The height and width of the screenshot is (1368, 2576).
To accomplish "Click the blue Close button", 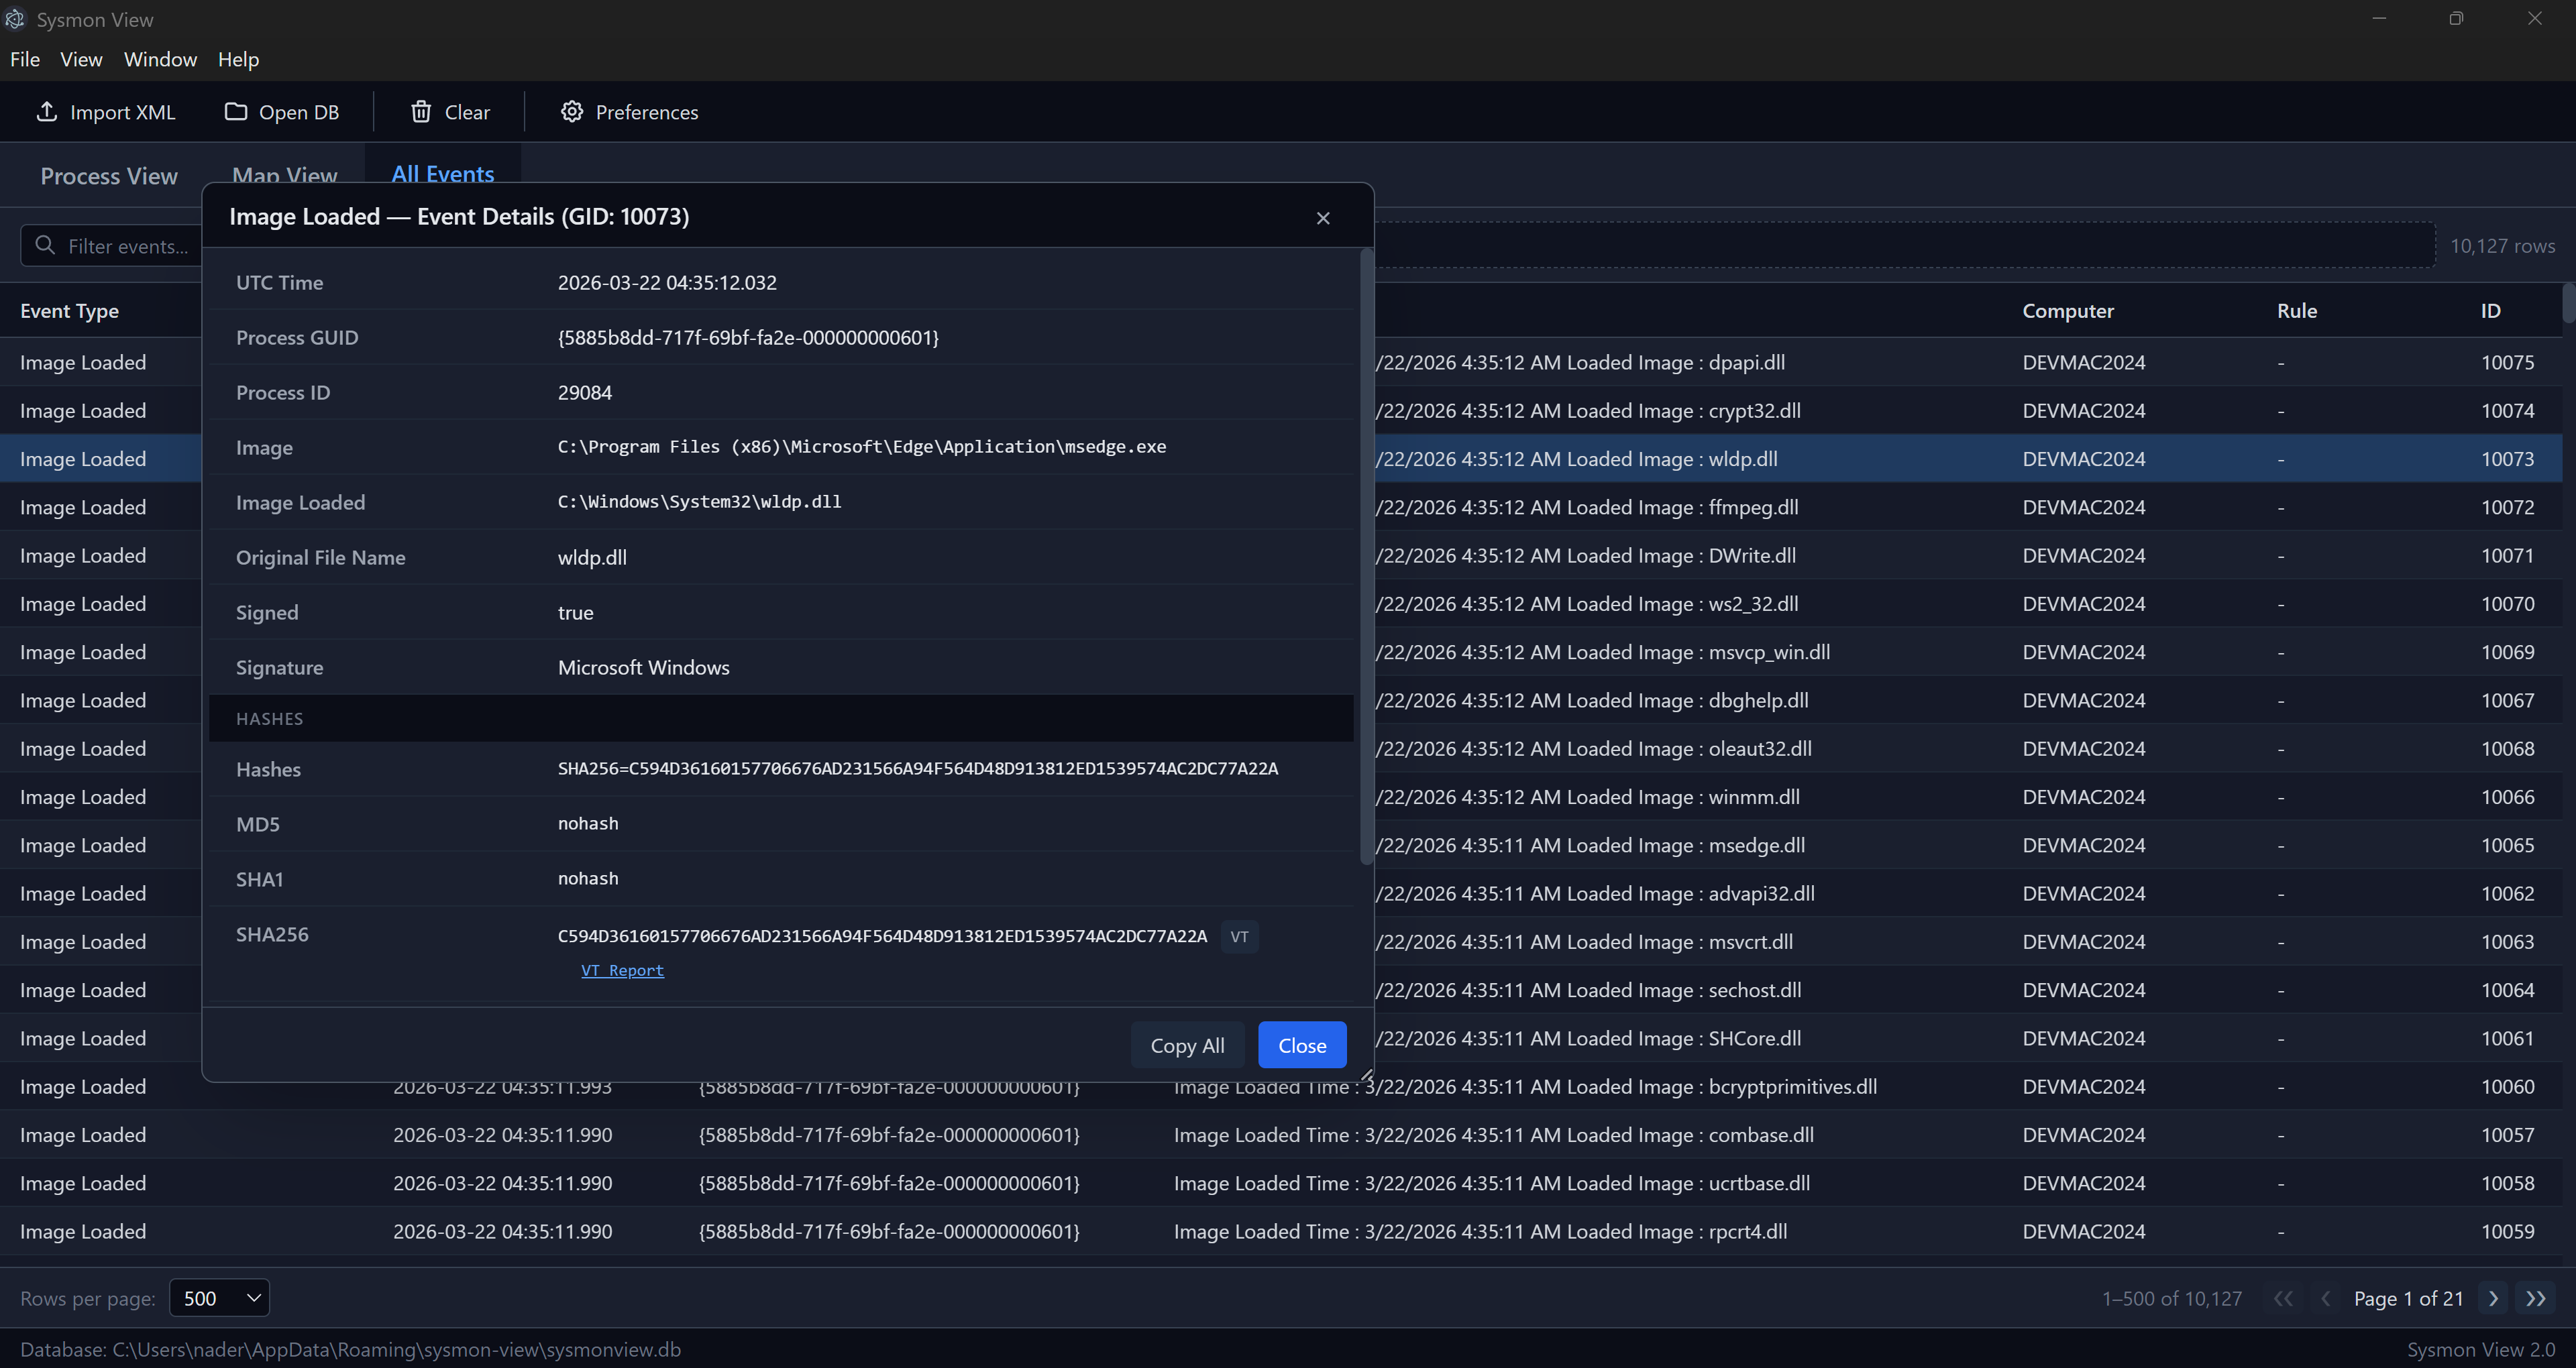I will click(x=1302, y=1045).
